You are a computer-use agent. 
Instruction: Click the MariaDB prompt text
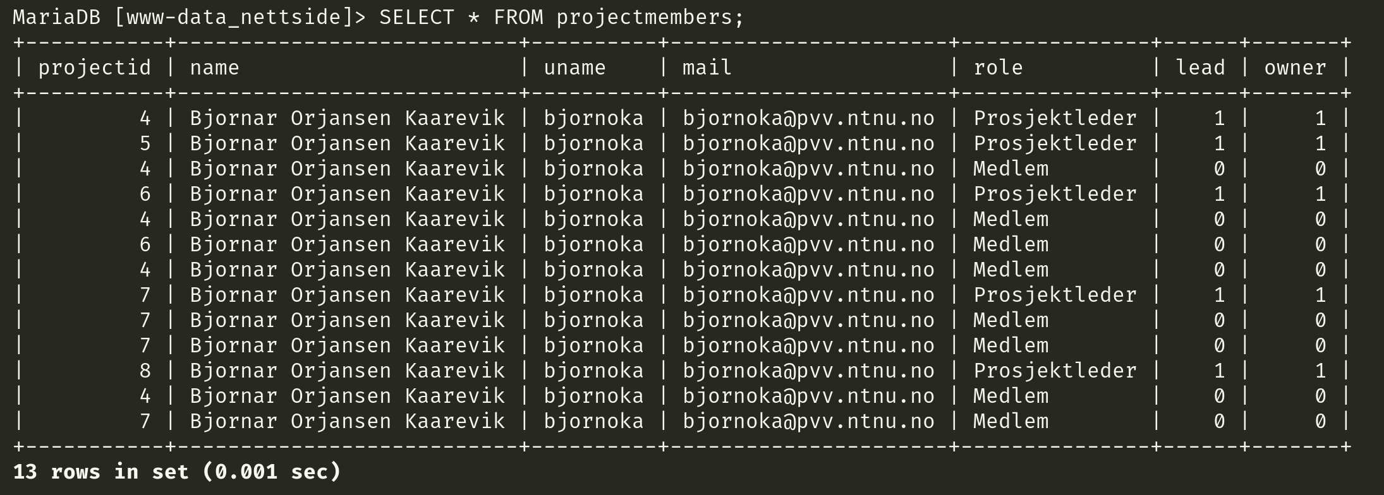point(56,17)
